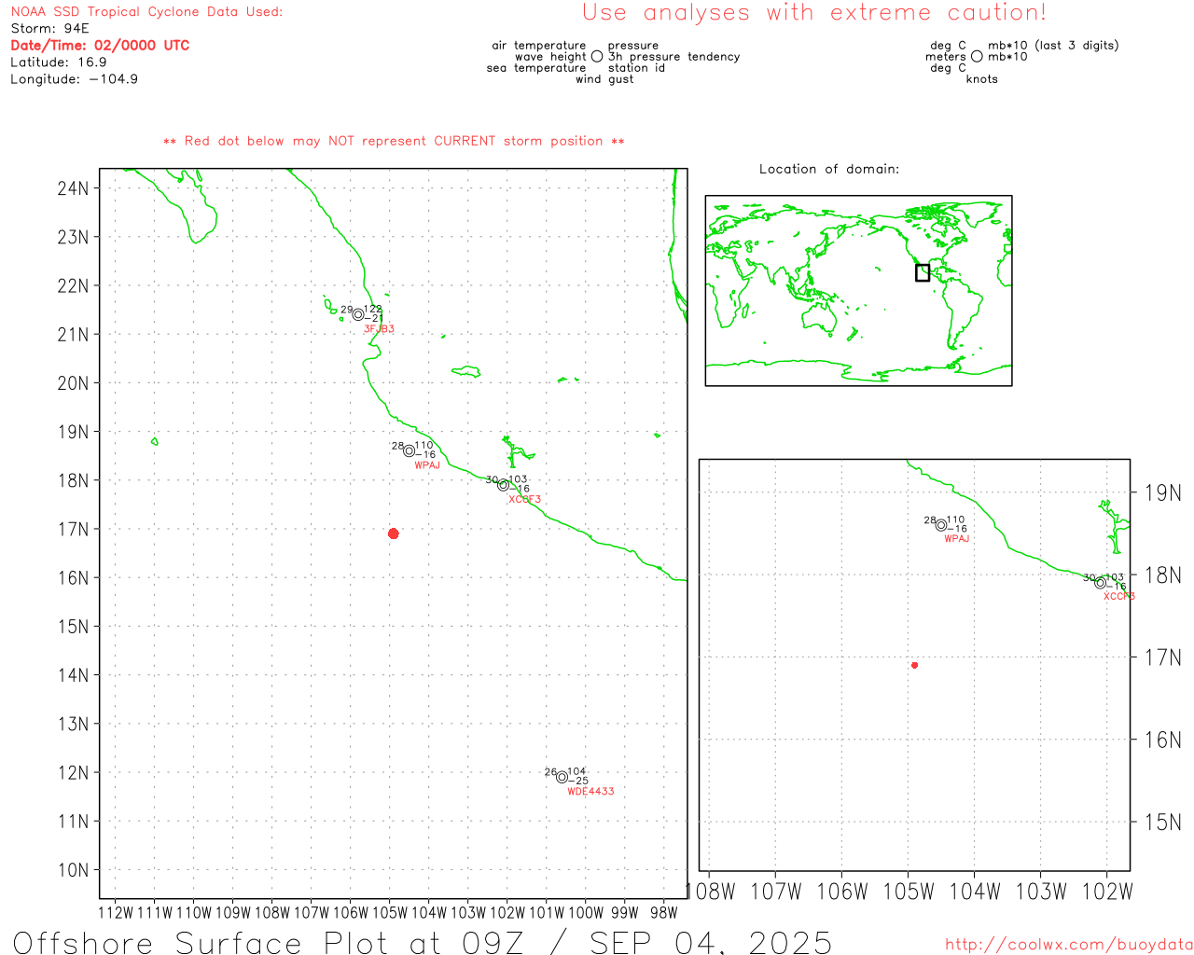
Task: Click 'mb*10 (last 3 digits)' units label
Action: [x=1053, y=46]
